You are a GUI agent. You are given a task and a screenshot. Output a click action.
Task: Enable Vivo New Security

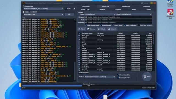click(139, 25)
